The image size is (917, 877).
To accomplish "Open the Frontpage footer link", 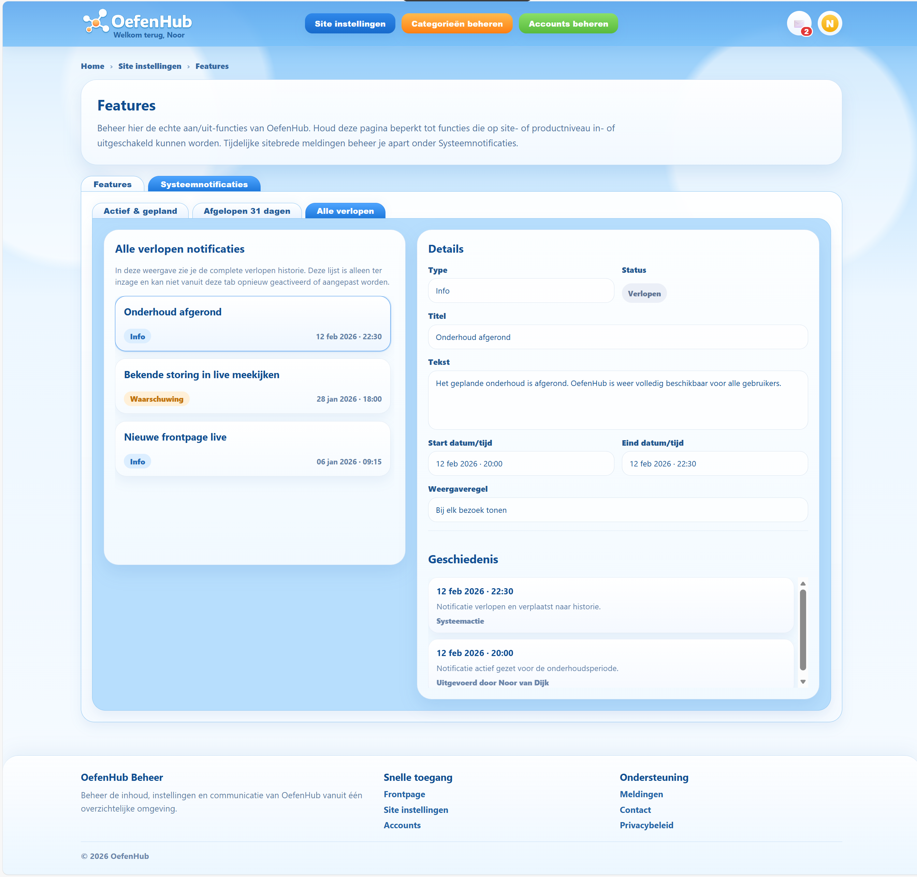I will coord(405,794).
